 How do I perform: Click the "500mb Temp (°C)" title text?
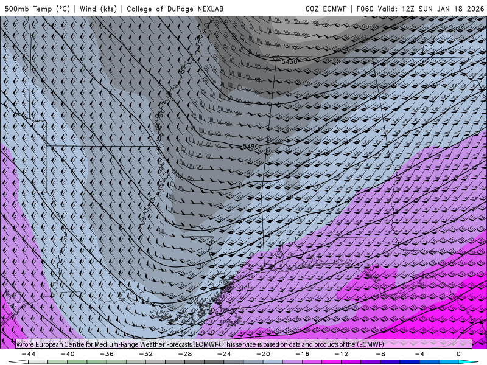tap(37, 9)
